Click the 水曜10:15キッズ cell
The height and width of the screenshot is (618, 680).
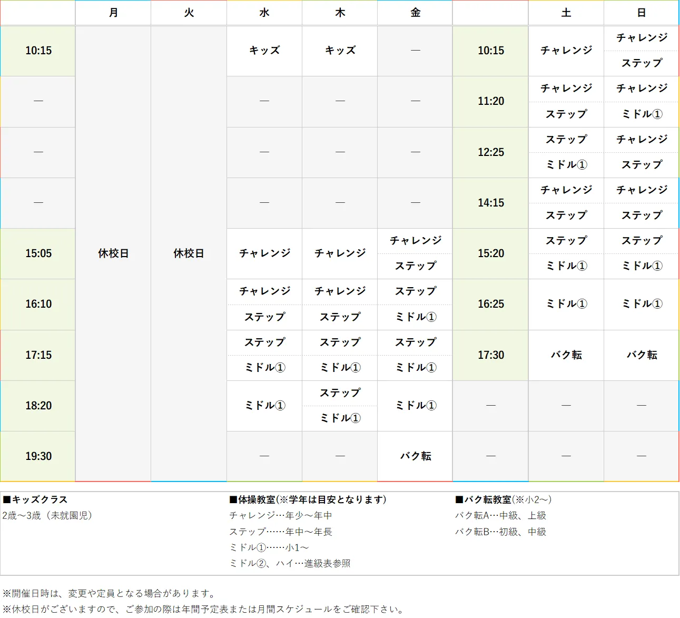[x=264, y=51]
